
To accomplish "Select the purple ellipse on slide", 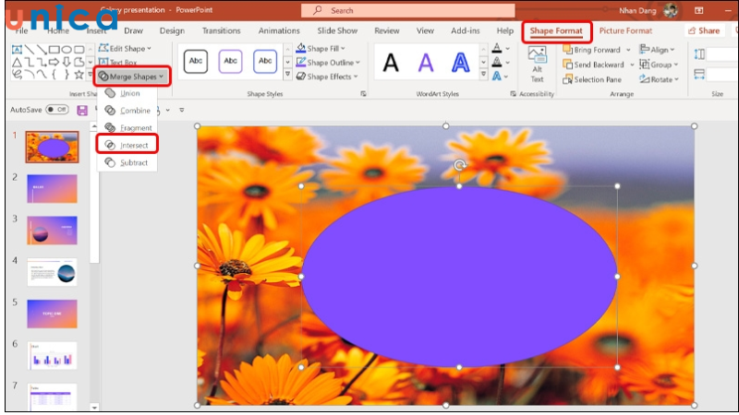I will pos(459,277).
